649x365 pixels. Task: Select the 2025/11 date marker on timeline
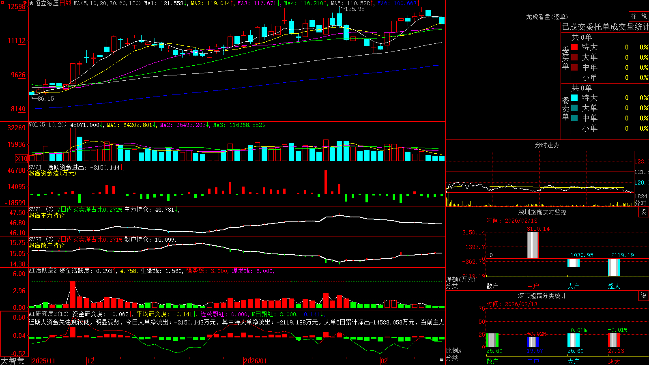point(43,361)
